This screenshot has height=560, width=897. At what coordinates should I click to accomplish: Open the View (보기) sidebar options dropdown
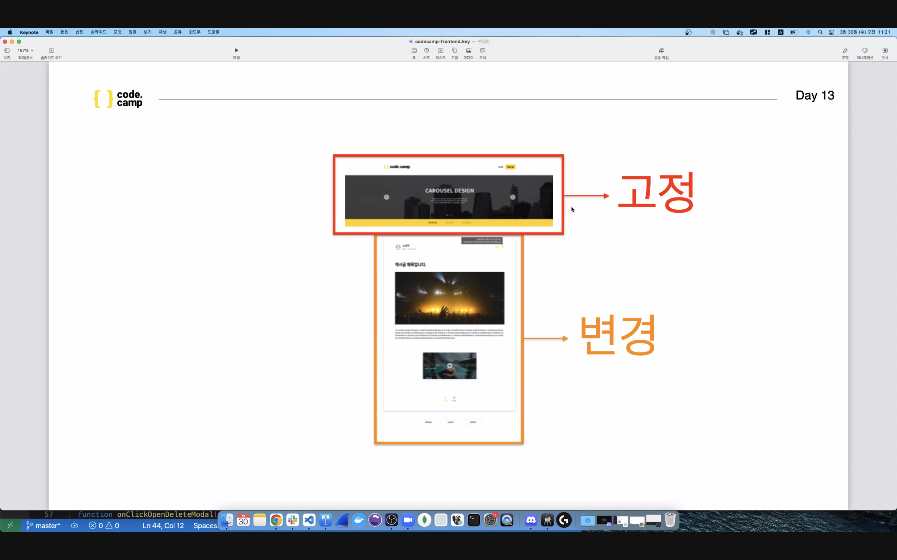point(7,51)
